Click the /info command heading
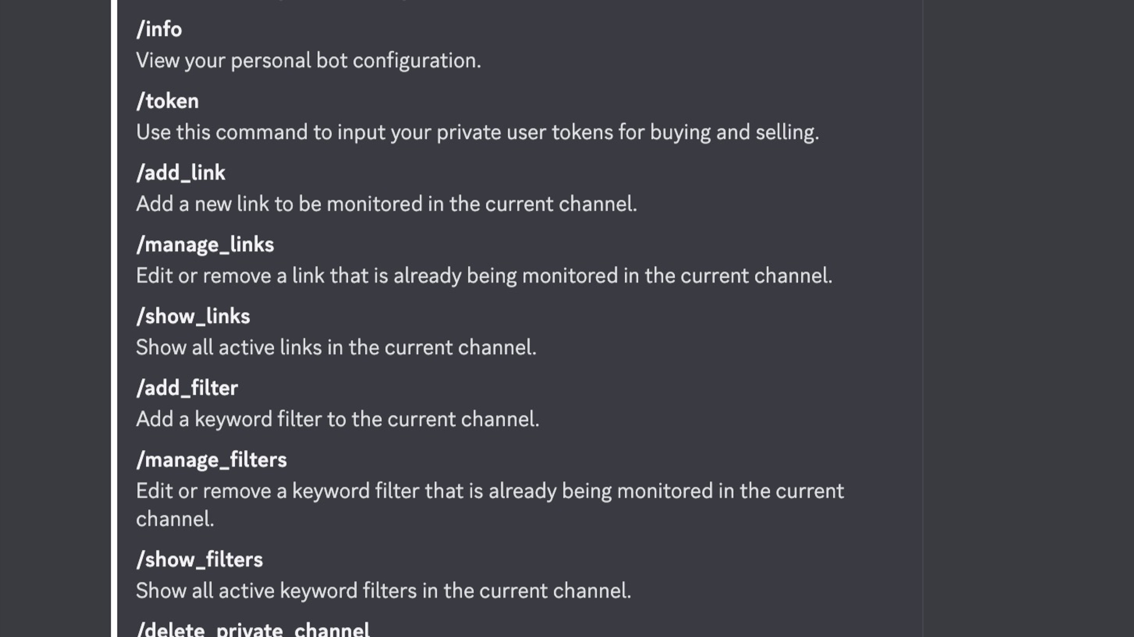The image size is (1134, 637). pyautogui.click(x=159, y=30)
